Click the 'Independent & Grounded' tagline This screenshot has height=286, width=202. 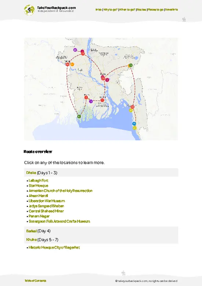click(55, 11)
